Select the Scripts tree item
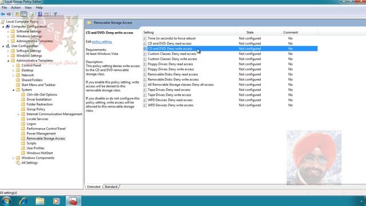 31,143
